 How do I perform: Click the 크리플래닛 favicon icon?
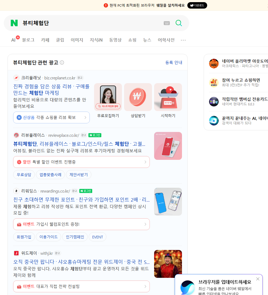tap(16, 78)
